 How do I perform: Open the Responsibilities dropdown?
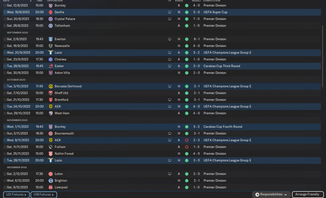tap(271, 194)
